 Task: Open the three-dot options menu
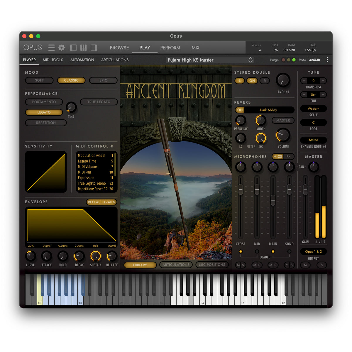click(327, 60)
